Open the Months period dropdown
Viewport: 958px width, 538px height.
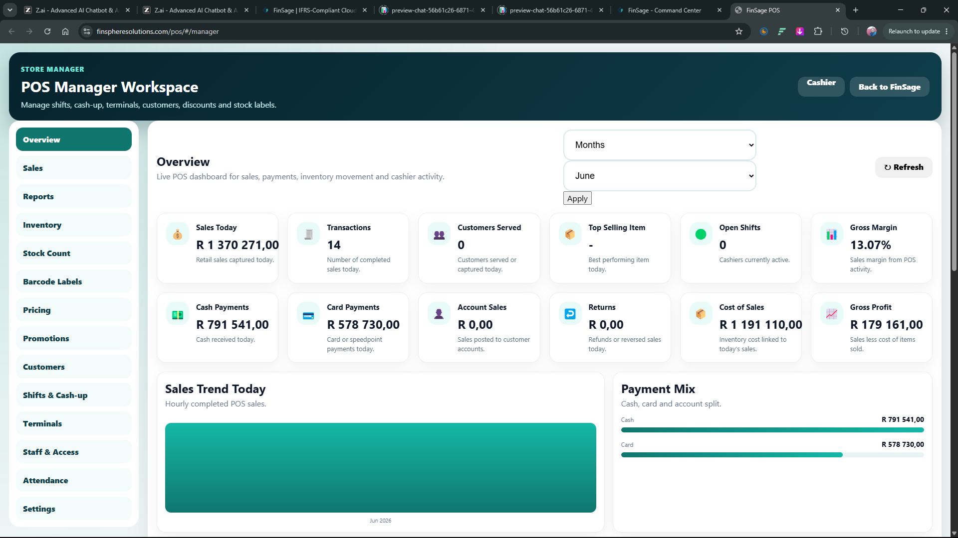point(660,145)
